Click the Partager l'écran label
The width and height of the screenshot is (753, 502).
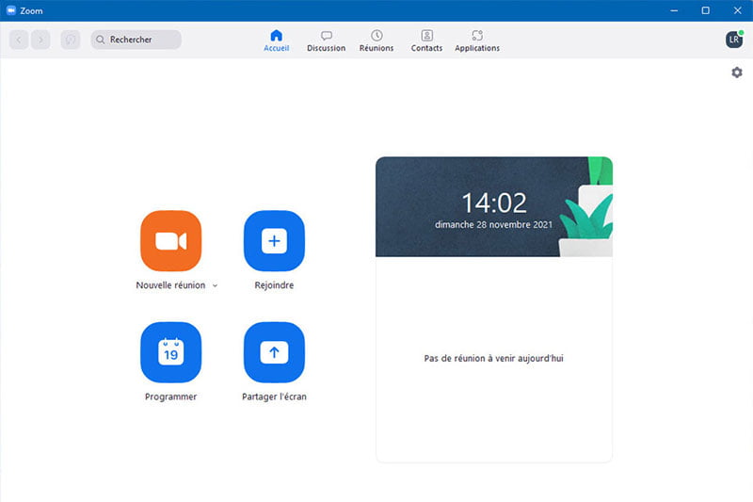click(274, 397)
